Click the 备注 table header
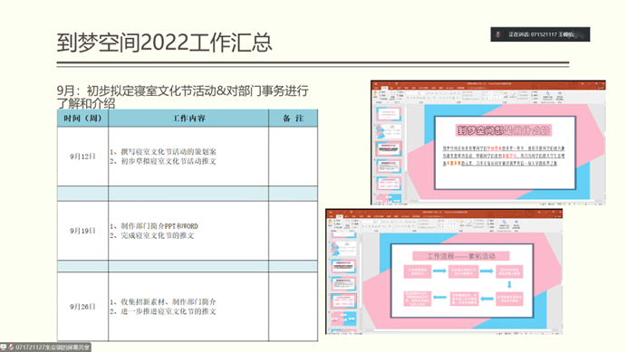626x352 pixels. [293, 119]
